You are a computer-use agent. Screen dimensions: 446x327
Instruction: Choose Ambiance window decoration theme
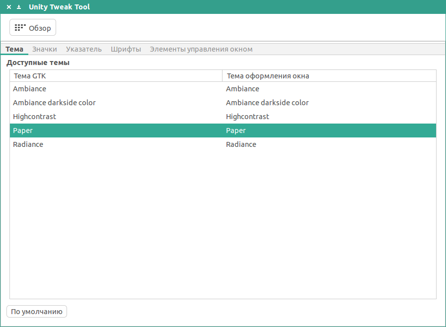tap(243, 89)
